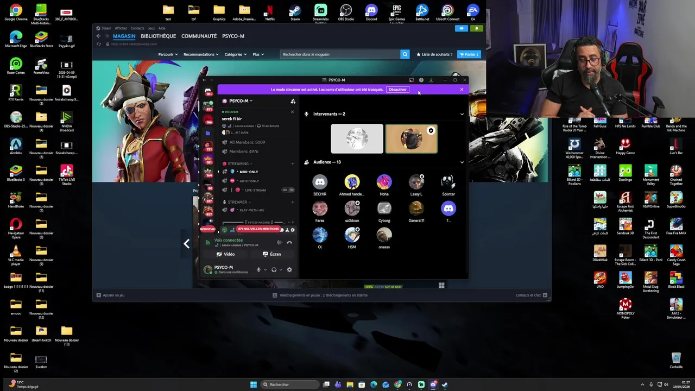The image size is (695, 391).
Task: Open Steam Catégories dropdown
Action: [235, 54]
